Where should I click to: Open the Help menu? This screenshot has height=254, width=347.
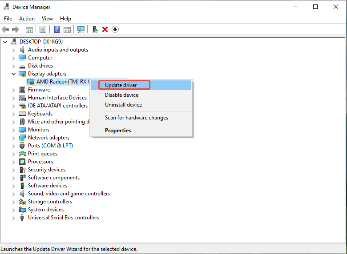coord(65,19)
